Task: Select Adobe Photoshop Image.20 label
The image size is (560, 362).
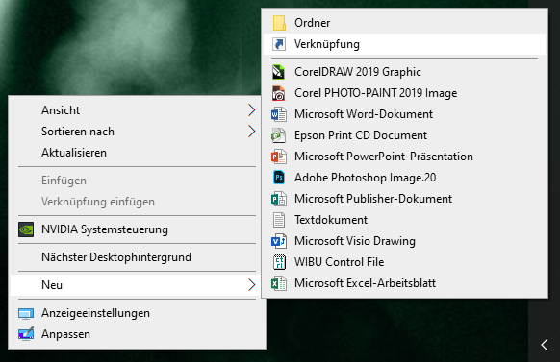Action: 365,178
